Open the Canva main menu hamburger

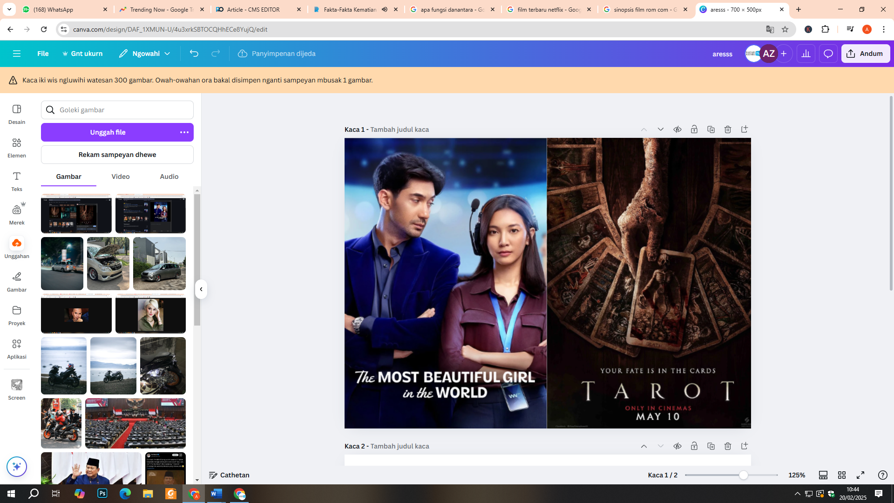pos(17,54)
